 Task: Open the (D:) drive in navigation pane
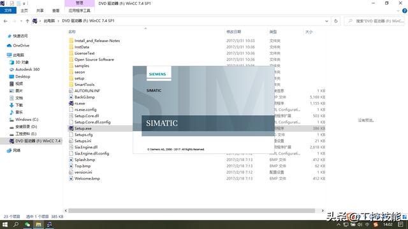tap(24, 127)
